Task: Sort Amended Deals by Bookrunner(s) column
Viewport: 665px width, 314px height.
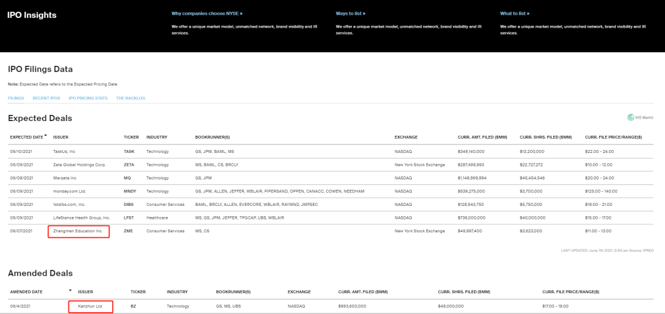Action: point(233,291)
